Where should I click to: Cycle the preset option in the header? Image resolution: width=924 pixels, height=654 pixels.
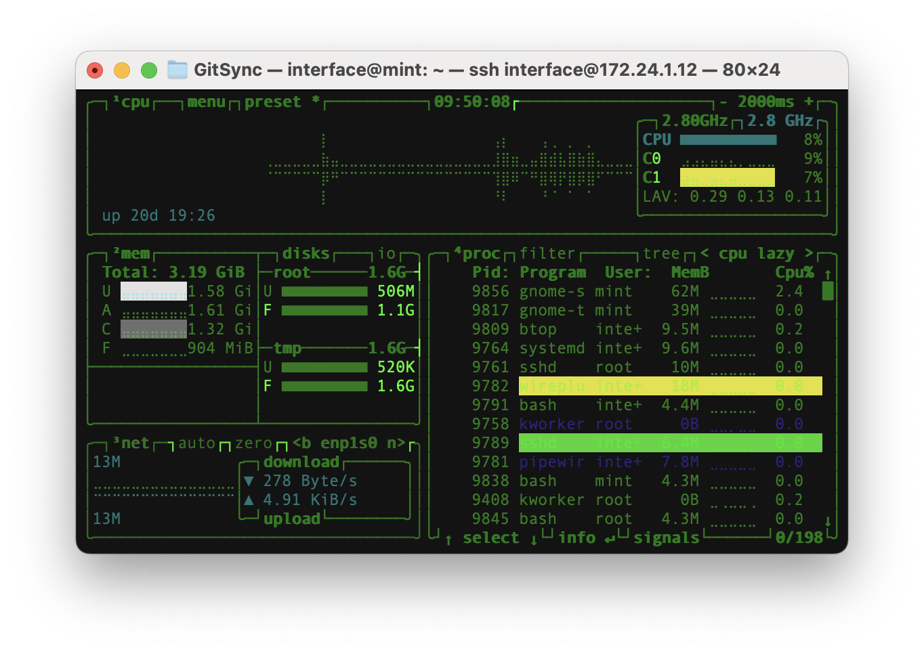(x=272, y=102)
